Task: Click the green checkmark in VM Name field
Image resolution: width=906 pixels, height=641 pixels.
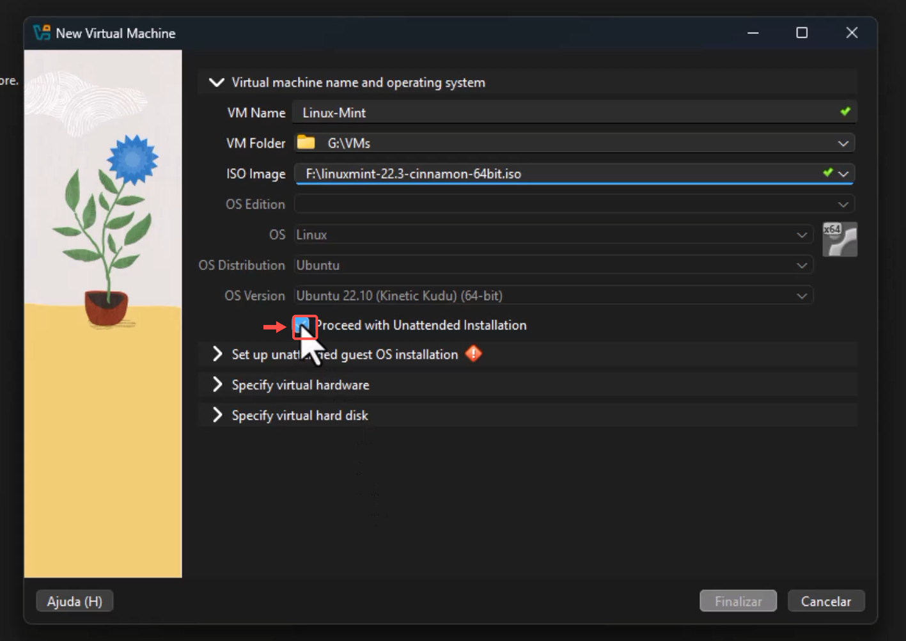Action: [x=845, y=111]
